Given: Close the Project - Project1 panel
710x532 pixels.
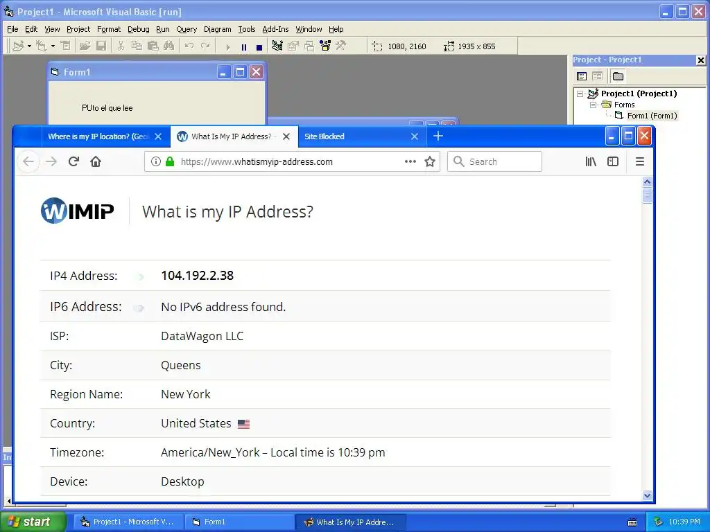Looking at the screenshot, I should 700,60.
